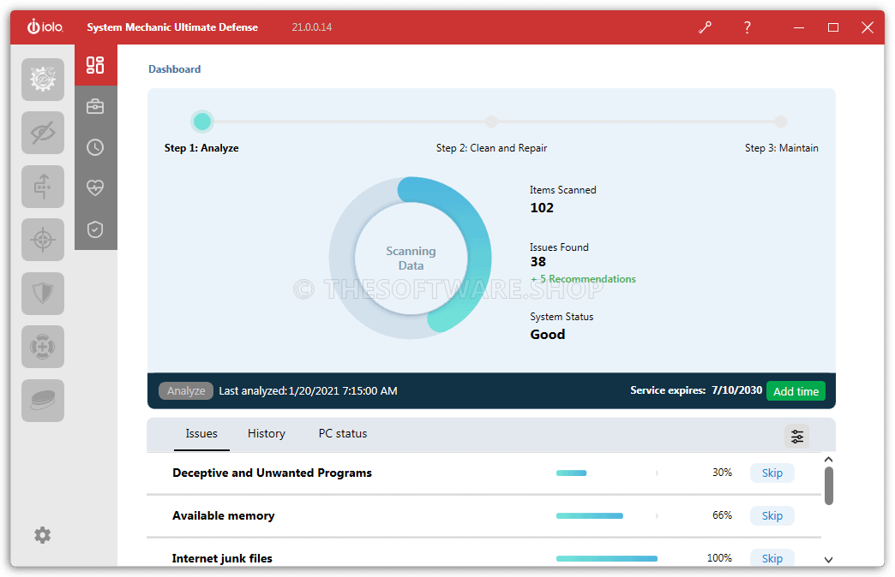Click the green Add time button

click(796, 391)
